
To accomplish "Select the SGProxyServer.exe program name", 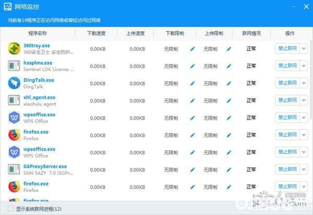I will click(45, 166).
